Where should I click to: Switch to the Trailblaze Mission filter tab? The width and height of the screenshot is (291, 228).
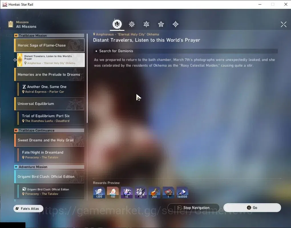click(x=132, y=24)
